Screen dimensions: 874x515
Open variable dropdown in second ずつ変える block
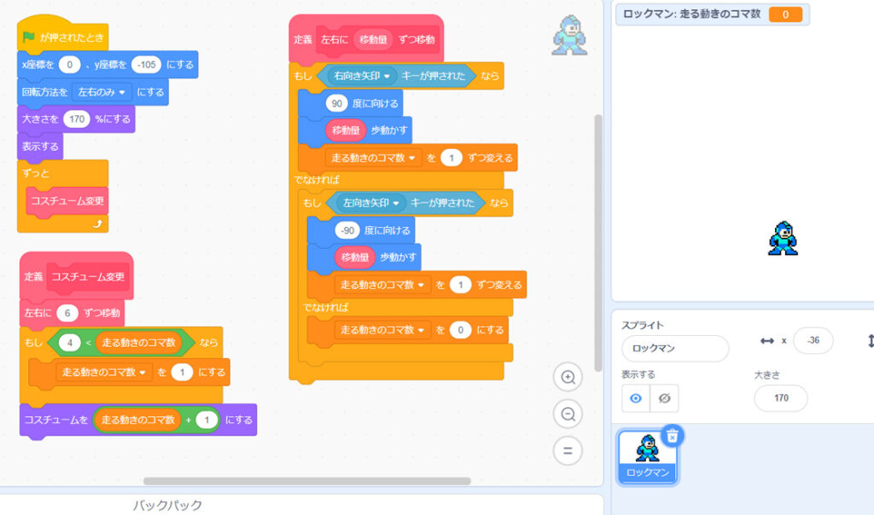382,285
